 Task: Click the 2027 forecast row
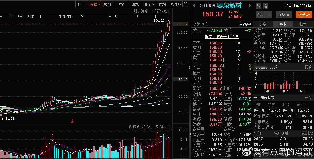tap(283, 139)
